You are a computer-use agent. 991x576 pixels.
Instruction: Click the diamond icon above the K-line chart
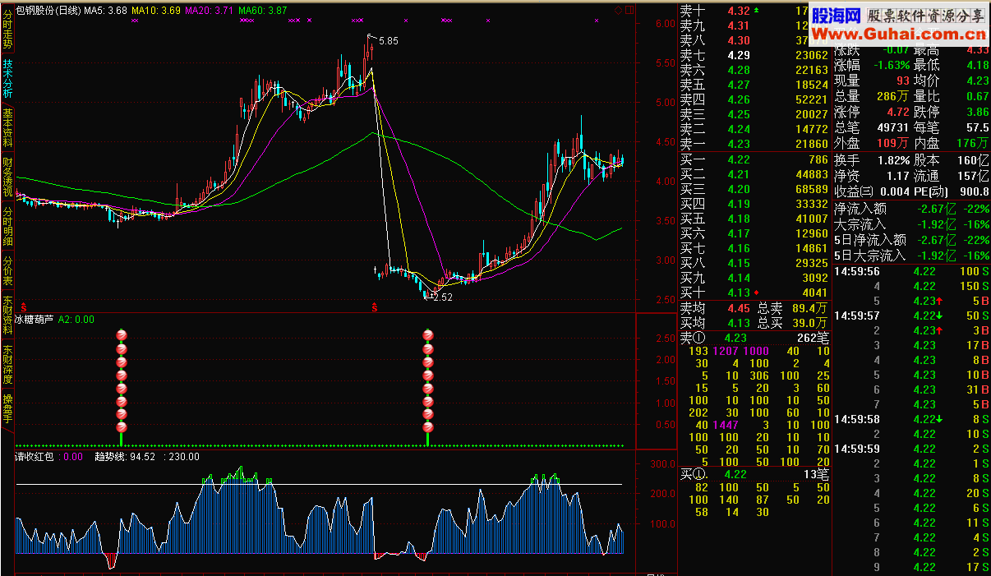pyautogui.click(x=618, y=10)
